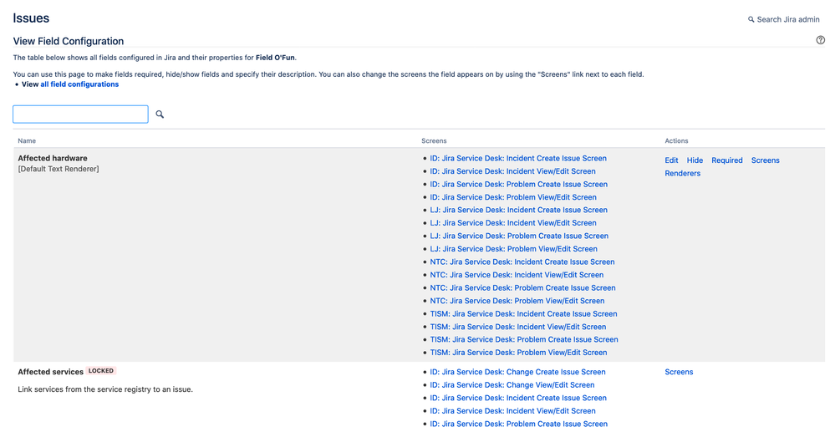The height and width of the screenshot is (427, 835).
Task: Open ID: Incident Create Issue Screen under Affected services
Action: (x=518, y=398)
